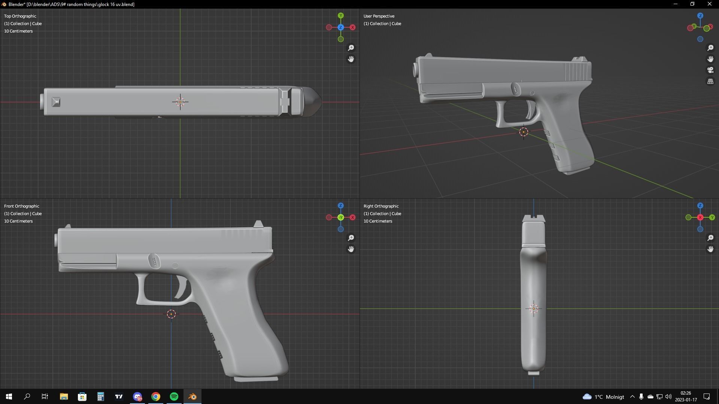Open network settings from system tray

pos(659,397)
